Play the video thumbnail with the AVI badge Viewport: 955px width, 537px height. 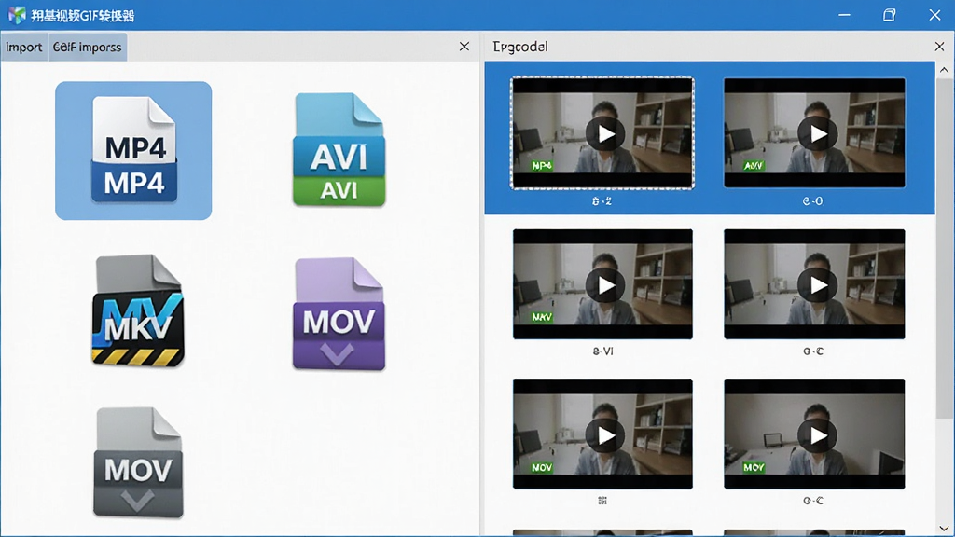point(817,133)
